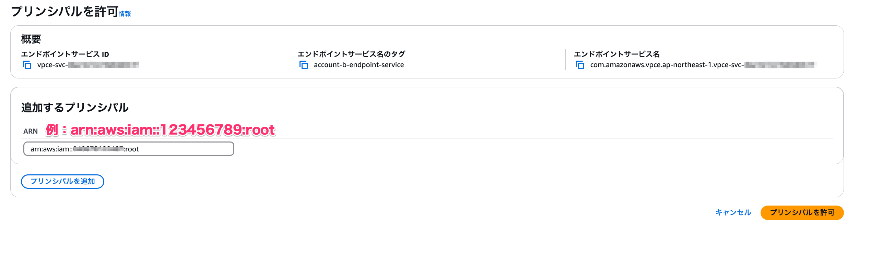Click the プリンシパルを追加 button
This screenshot has width=870, height=259.
coord(62,181)
